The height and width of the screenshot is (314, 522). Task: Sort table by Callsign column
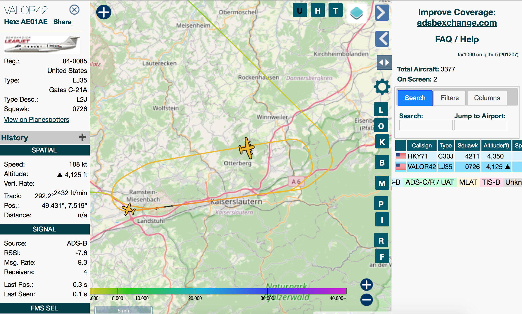pos(422,145)
